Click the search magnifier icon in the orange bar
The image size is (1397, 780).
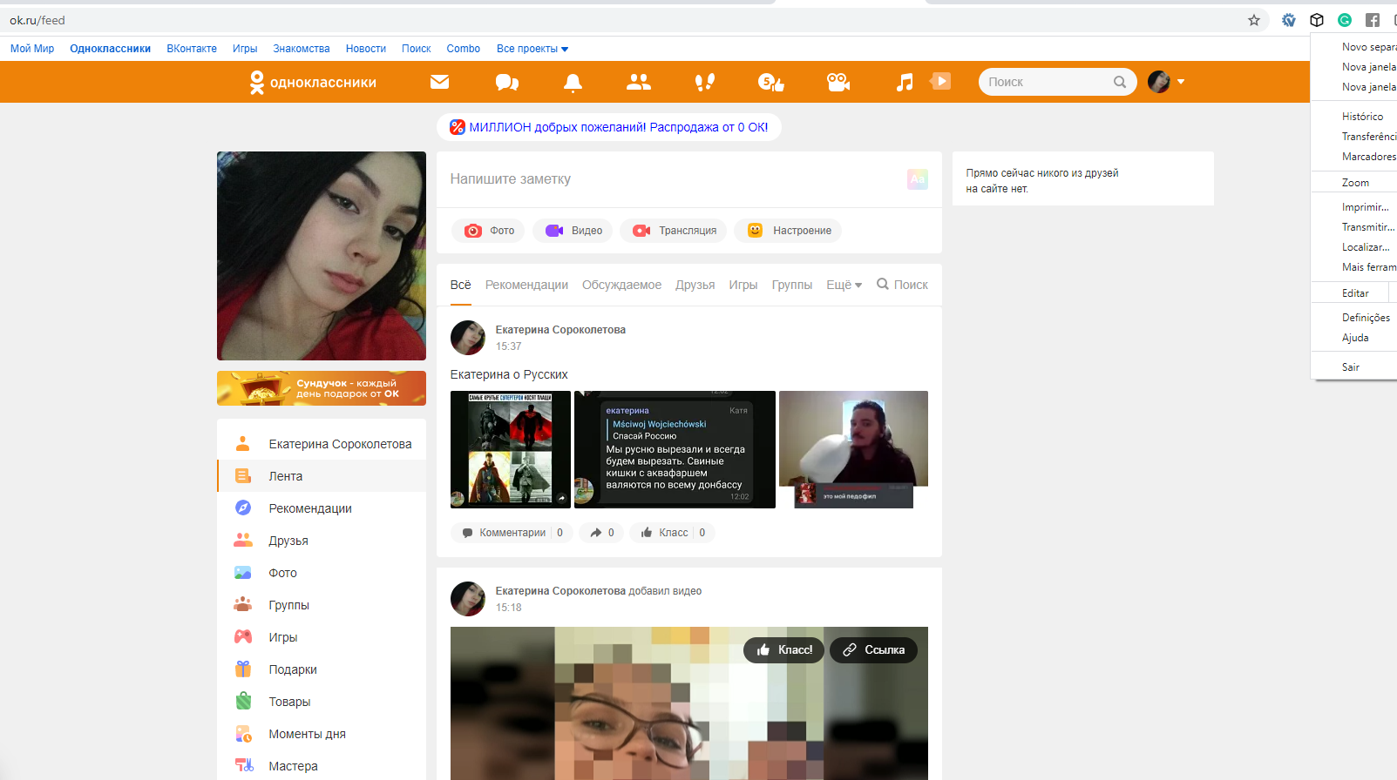click(x=1120, y=82)
